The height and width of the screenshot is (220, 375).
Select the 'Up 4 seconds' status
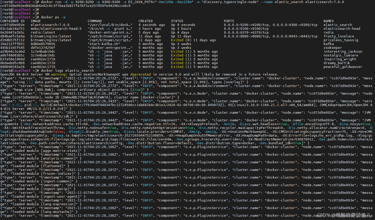[183, 25]
